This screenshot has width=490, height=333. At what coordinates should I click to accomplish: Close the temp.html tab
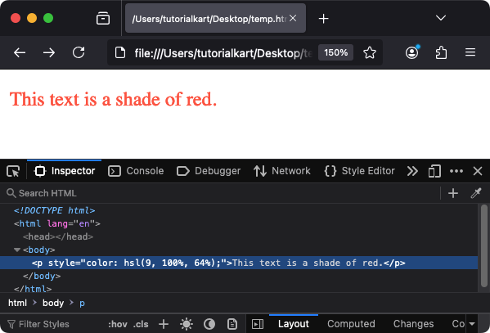293,18
